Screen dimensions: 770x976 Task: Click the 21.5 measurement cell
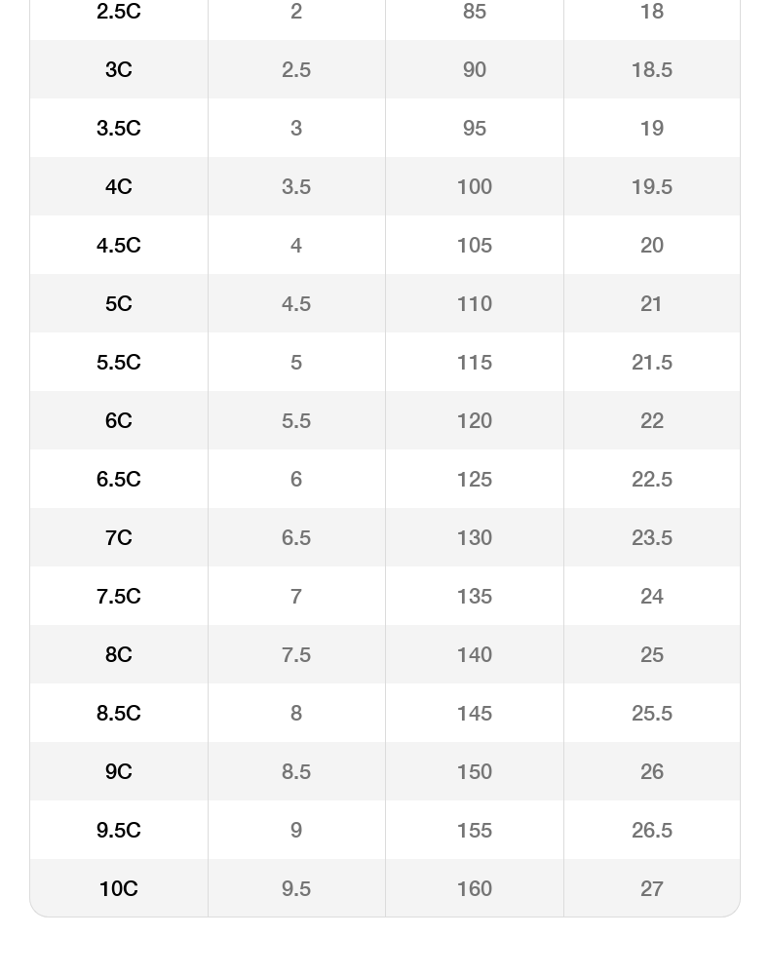(x=651, y=363)
